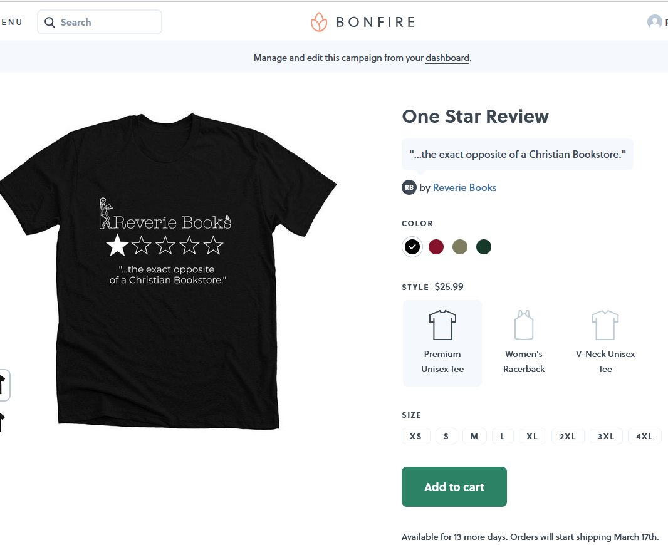
Task: Click the Add to cart button
Action: [x=454, y=487]
